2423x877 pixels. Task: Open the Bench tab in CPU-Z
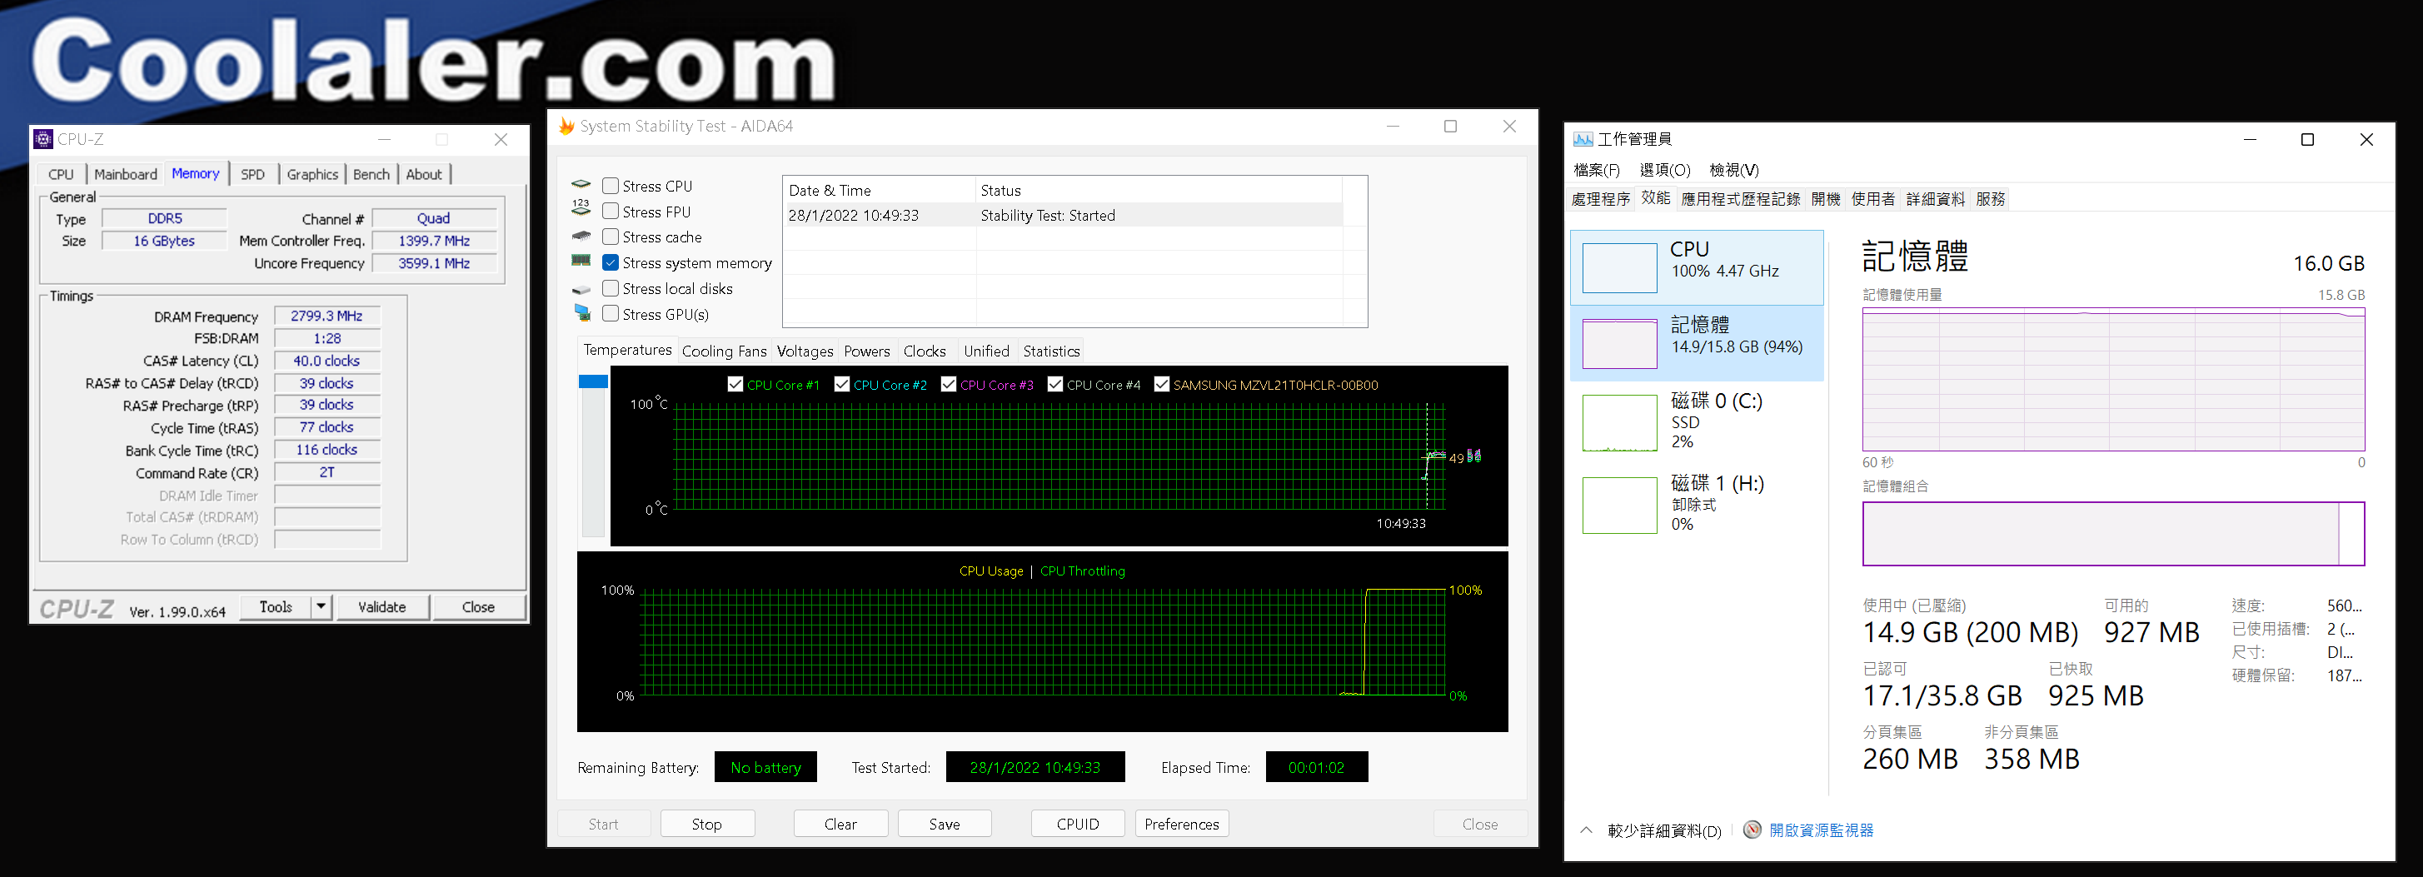[371, 174]
